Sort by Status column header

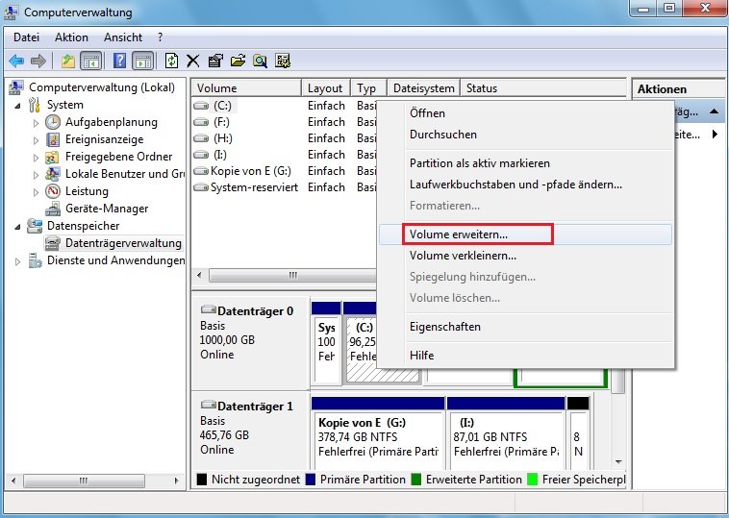pyautogui.click(x=543, y=87)
